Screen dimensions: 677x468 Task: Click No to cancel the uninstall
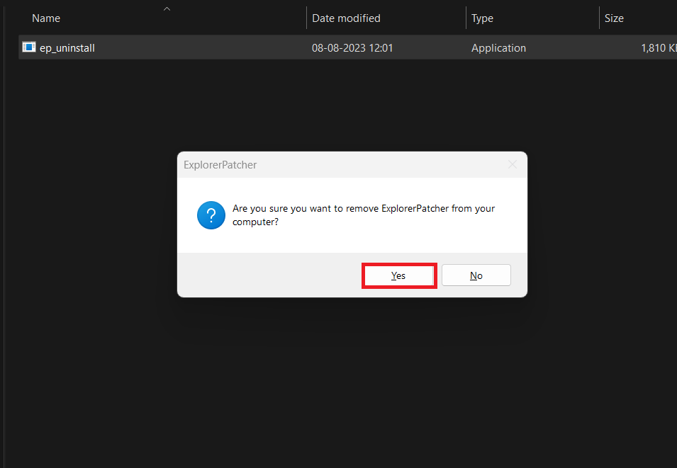476,275
